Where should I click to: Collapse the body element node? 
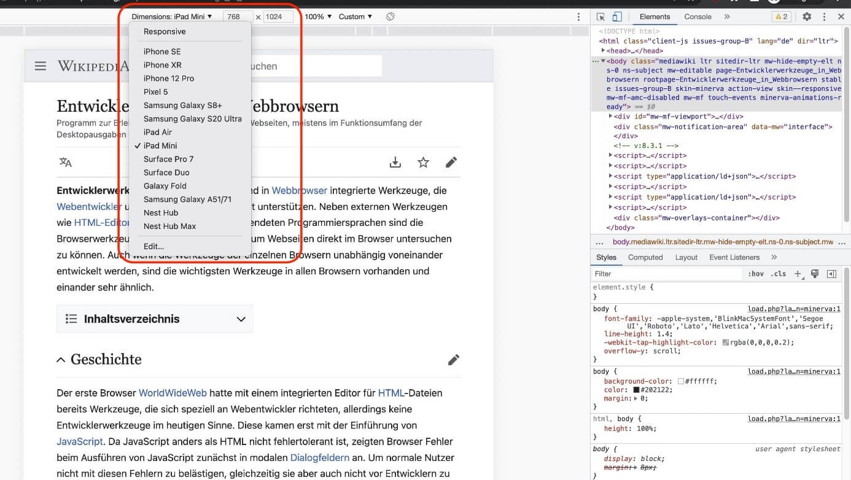pyautogui.click(x=604, y=61)
